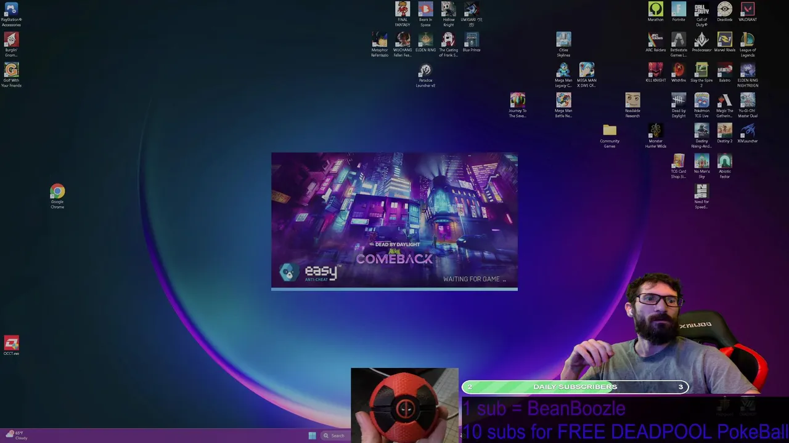Select ELDEN RING NIGHTREIGN shortcut
This screenshot has height=443, width=789.
tap(748, 75)
